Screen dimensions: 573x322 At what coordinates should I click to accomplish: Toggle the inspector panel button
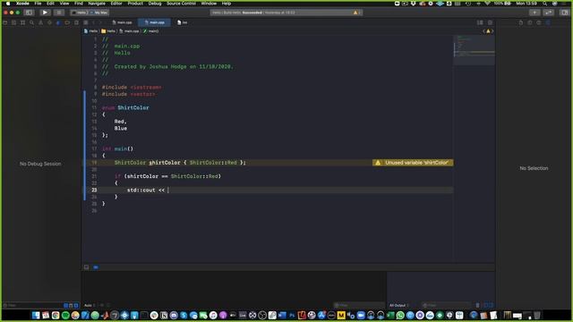[x=565, y=13]
